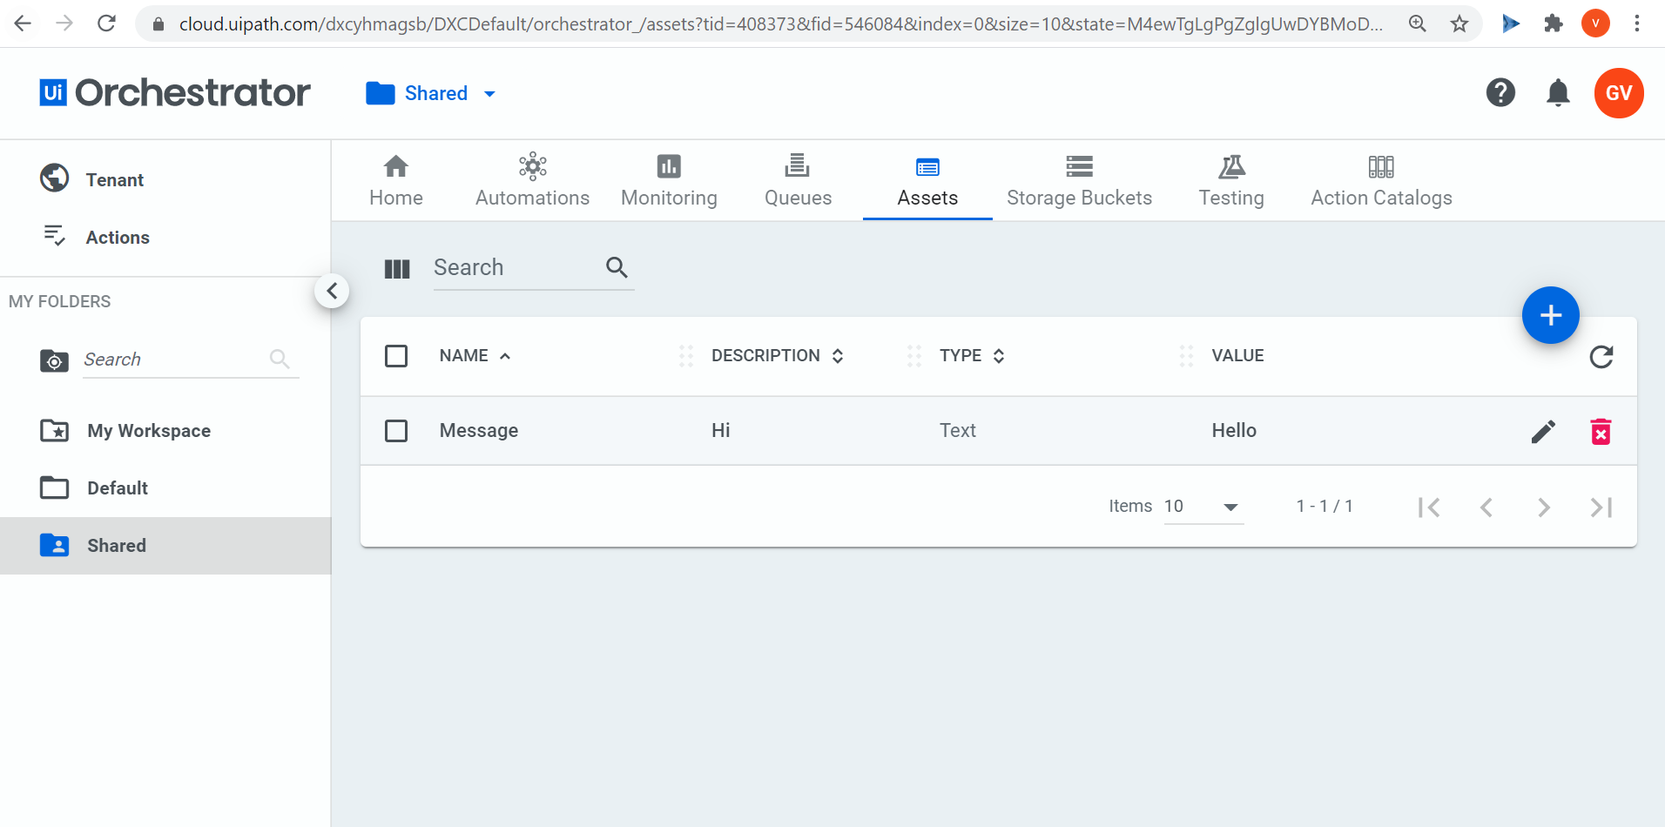The image size is (1665, 827).
Task: Click the browser forward arrow
Action: (64, 24)
